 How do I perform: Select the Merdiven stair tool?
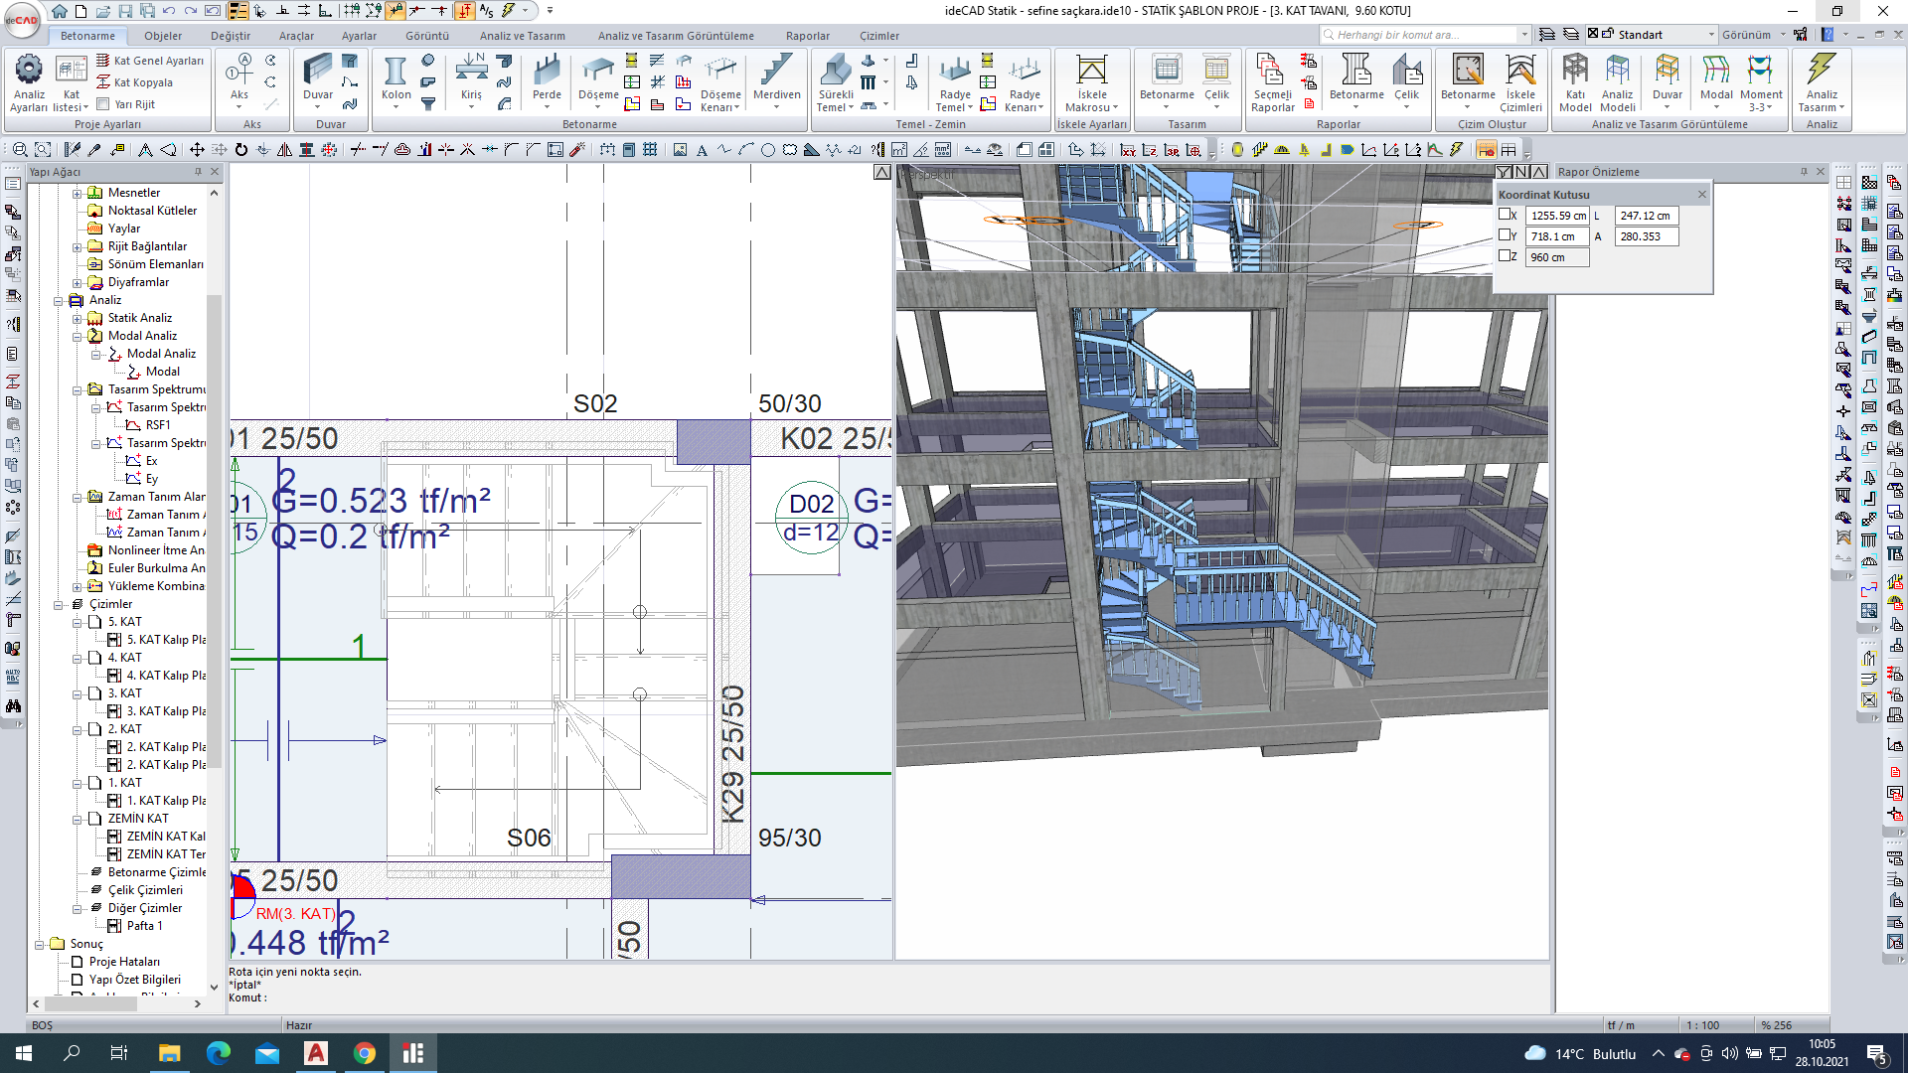pyautogui.click(x=776, y=82)
